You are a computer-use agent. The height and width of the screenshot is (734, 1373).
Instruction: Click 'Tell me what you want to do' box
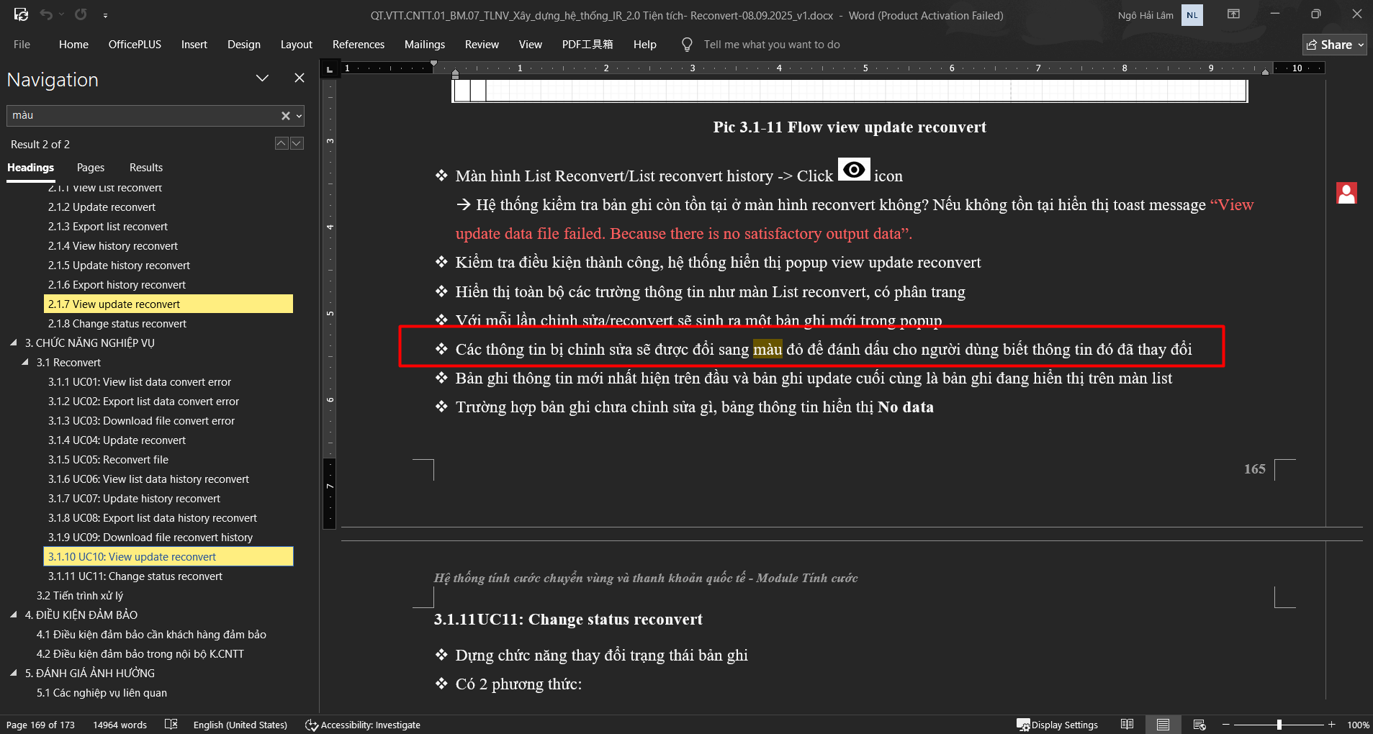pyautogui.click(x=771, y=45)
